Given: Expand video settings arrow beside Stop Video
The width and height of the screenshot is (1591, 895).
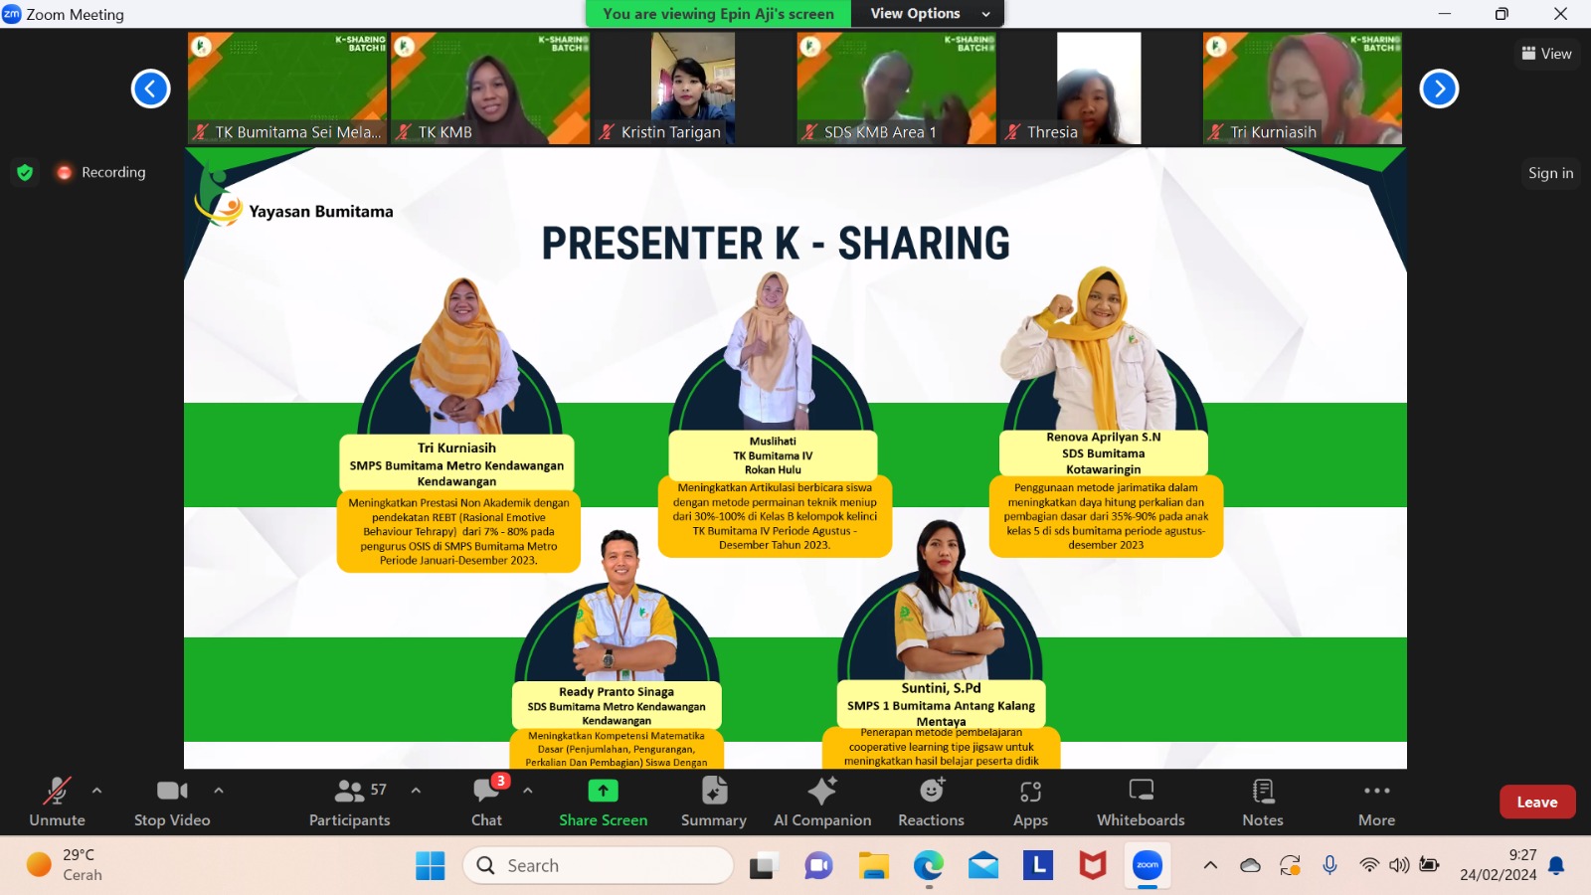Looking at the screenshot, I should 219,791.
